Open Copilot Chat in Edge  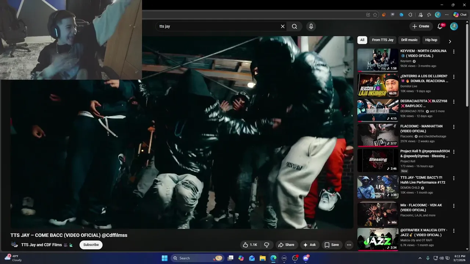point(460,15)
